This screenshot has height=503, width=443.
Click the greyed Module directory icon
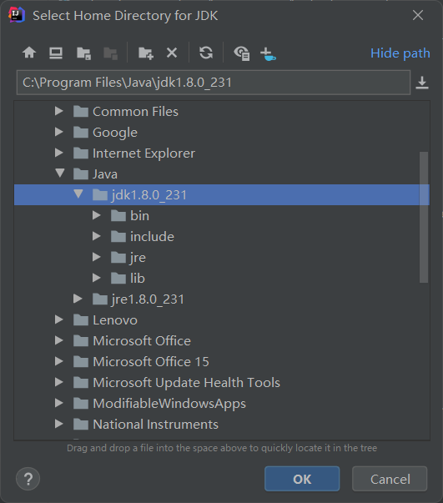click(x=110, y=53)
